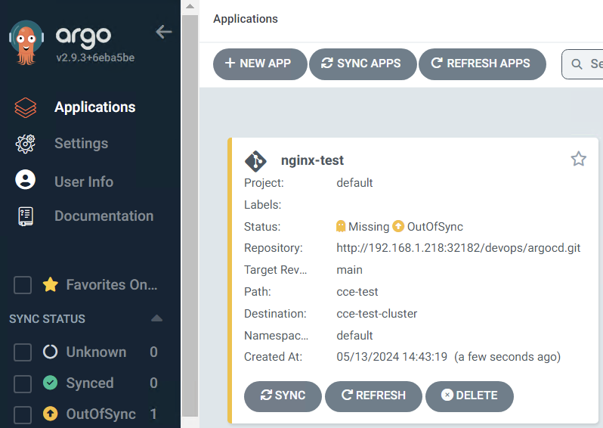Open the Settings menu item
The height and width of the screenshot is (428, 603).
pyautogui.click(x=81, y=144)
